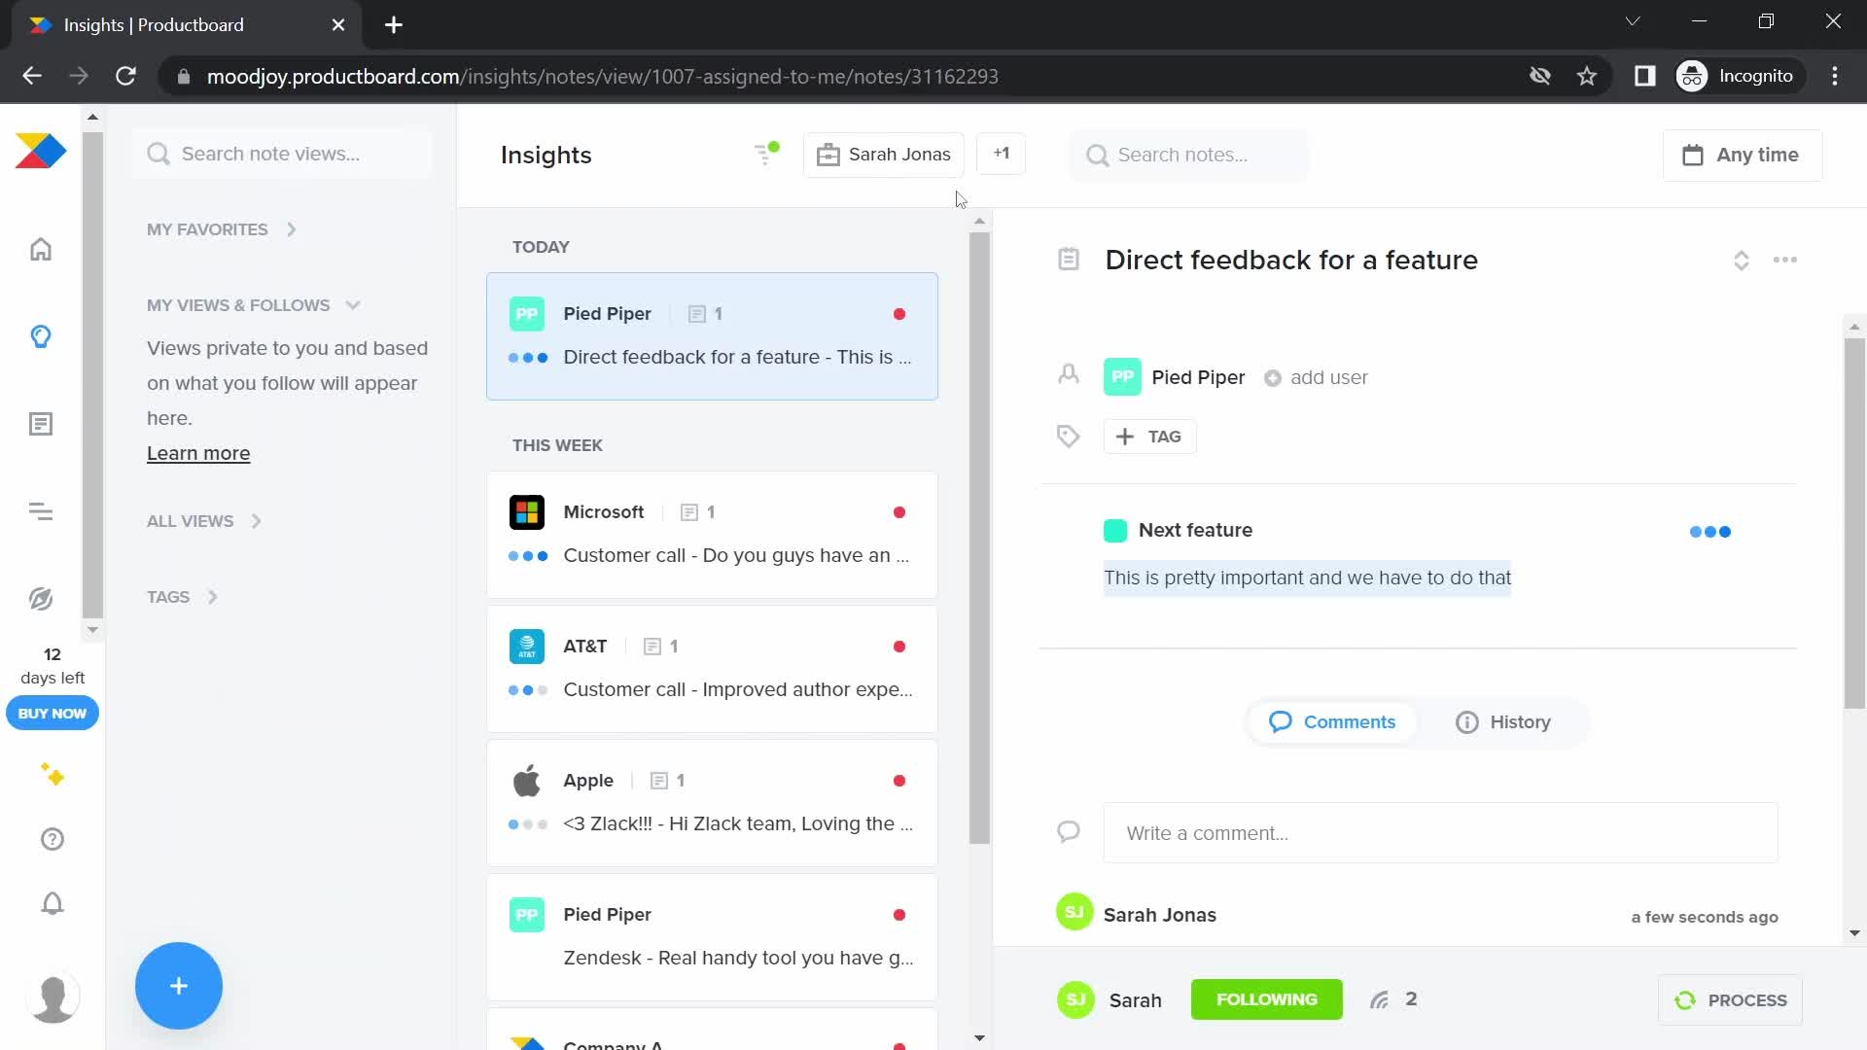Reload the page in the browser
This screenshot has height=1050, width=1867.
coord(125,76)
